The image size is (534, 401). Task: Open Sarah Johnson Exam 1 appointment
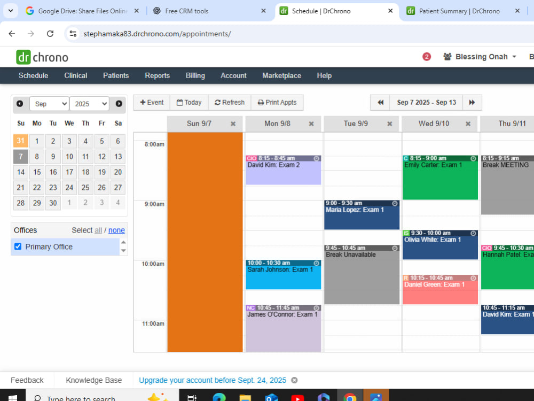pyautogui.click(x=284, y=275)
